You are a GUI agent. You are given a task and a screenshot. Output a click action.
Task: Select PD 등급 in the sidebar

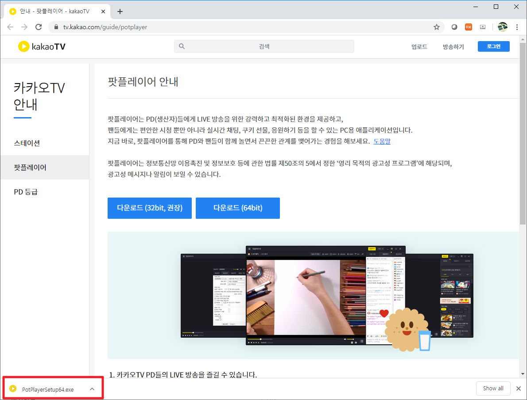26,192
